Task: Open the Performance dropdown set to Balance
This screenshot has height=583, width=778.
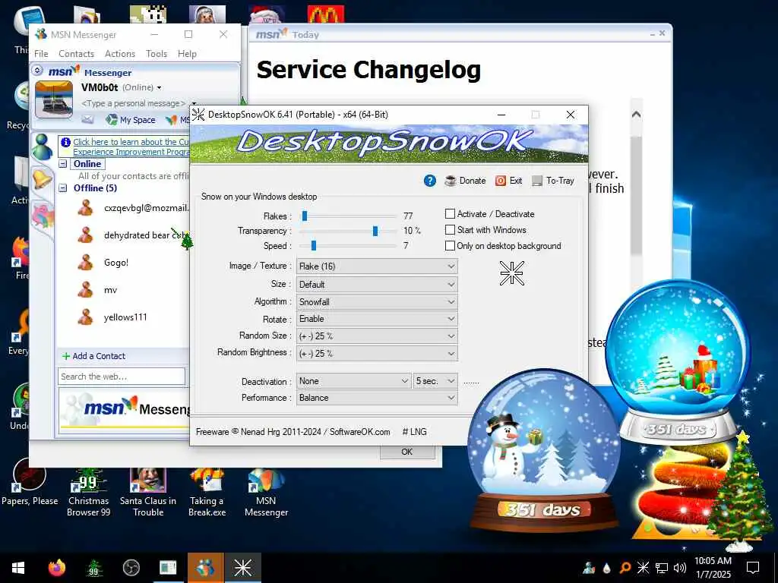Action: [377, 398]
